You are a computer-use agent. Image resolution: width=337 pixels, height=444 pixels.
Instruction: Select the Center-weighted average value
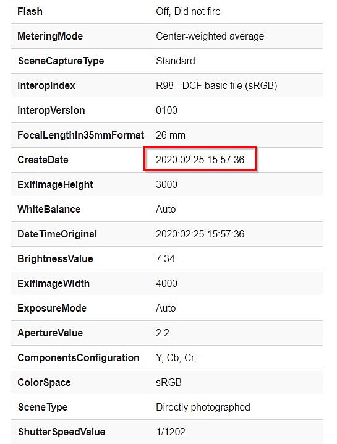pos(210,36)
